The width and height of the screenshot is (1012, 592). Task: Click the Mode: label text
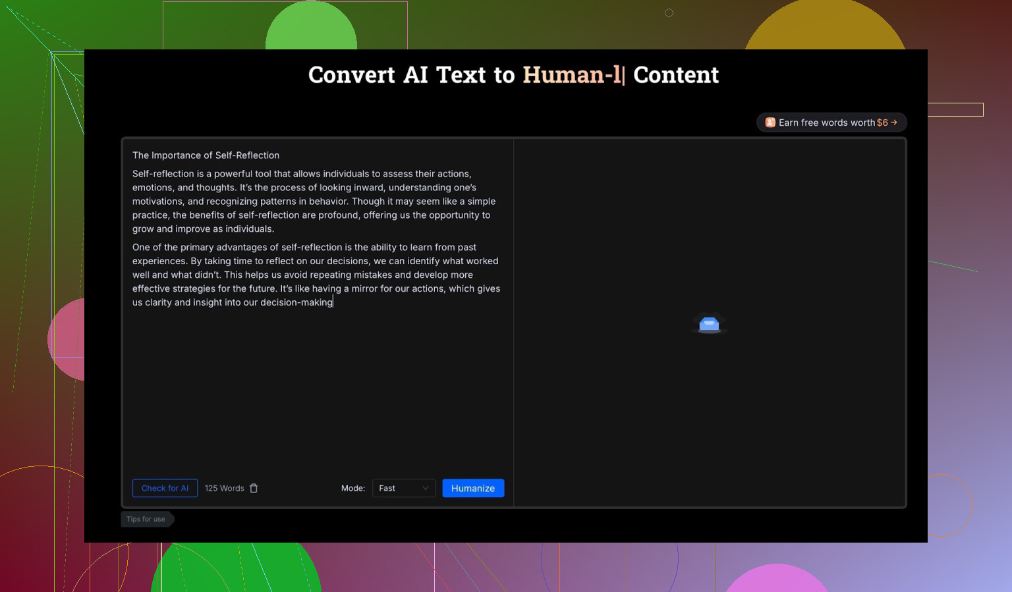(353, 488)
